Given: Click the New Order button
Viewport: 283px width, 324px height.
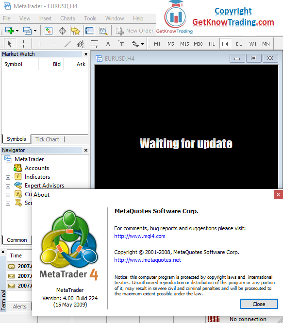Looking at the screenshot, I should tap(134, 31).
